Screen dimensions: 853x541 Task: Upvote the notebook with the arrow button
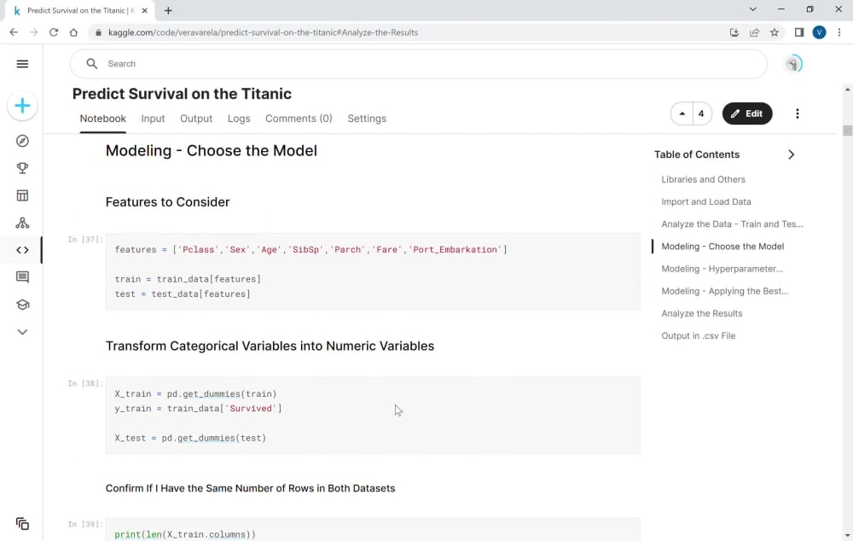click(682, 113)
